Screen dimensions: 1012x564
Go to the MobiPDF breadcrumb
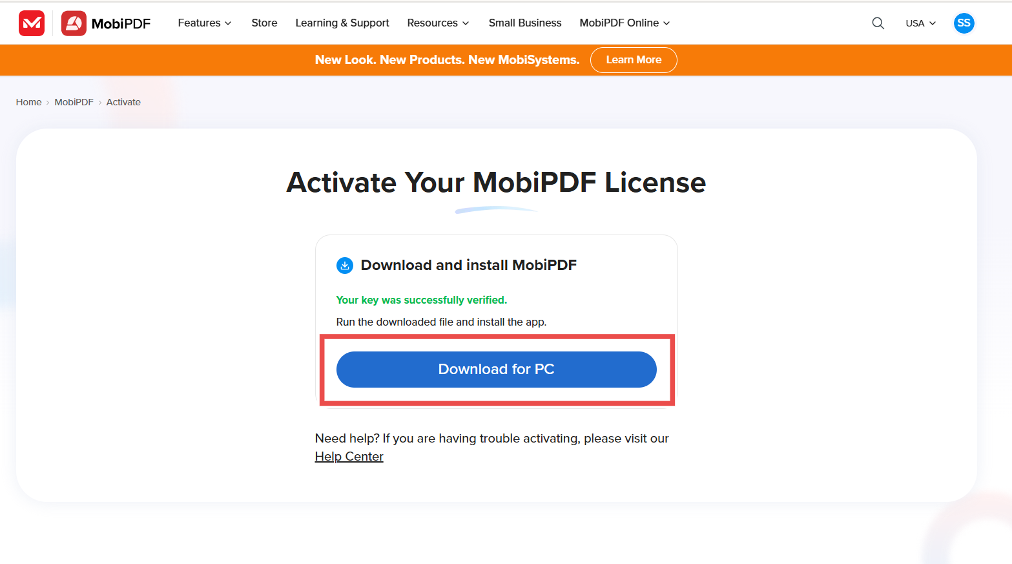point(74,102)
